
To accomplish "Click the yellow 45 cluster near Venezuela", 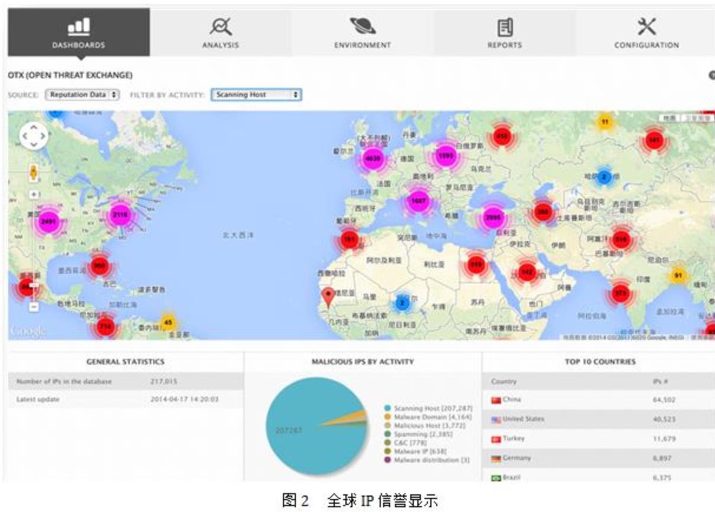I will pyautogui.click(x=168, y=322).
